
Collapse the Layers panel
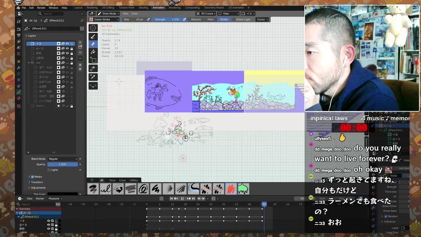coord(26,36)
